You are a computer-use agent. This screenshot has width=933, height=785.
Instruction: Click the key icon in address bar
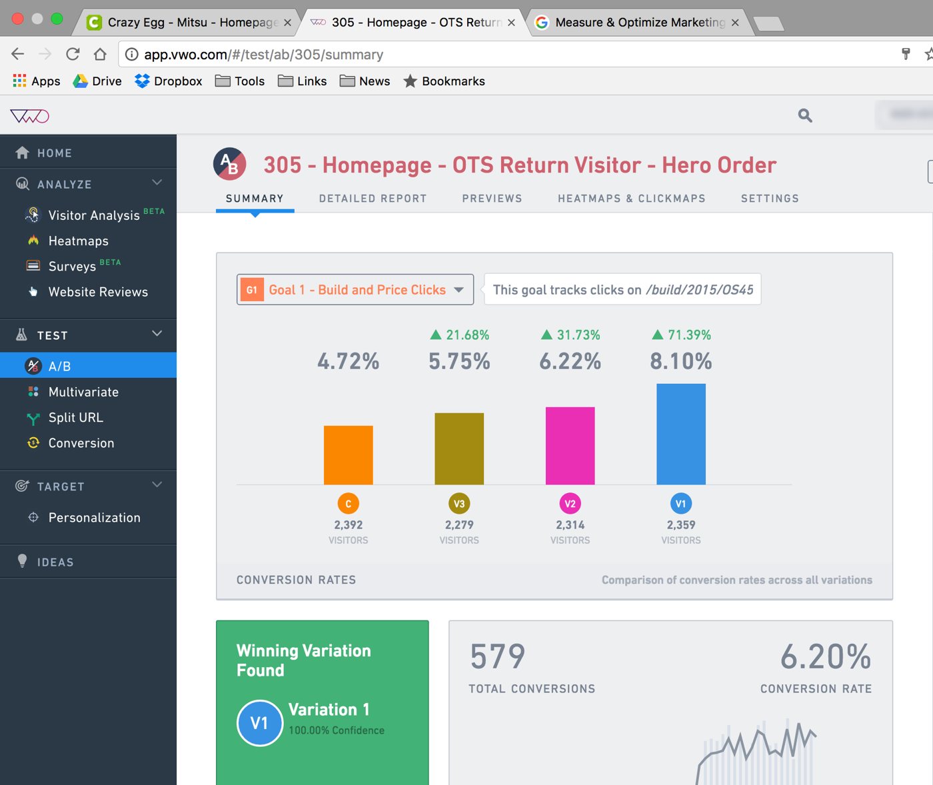point(906,54)
